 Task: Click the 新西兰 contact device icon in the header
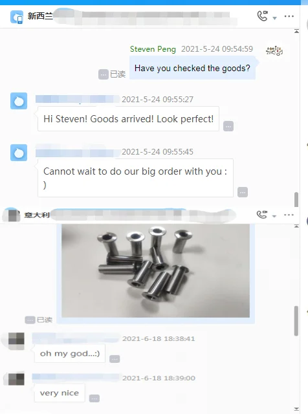[x=17, y=17]
